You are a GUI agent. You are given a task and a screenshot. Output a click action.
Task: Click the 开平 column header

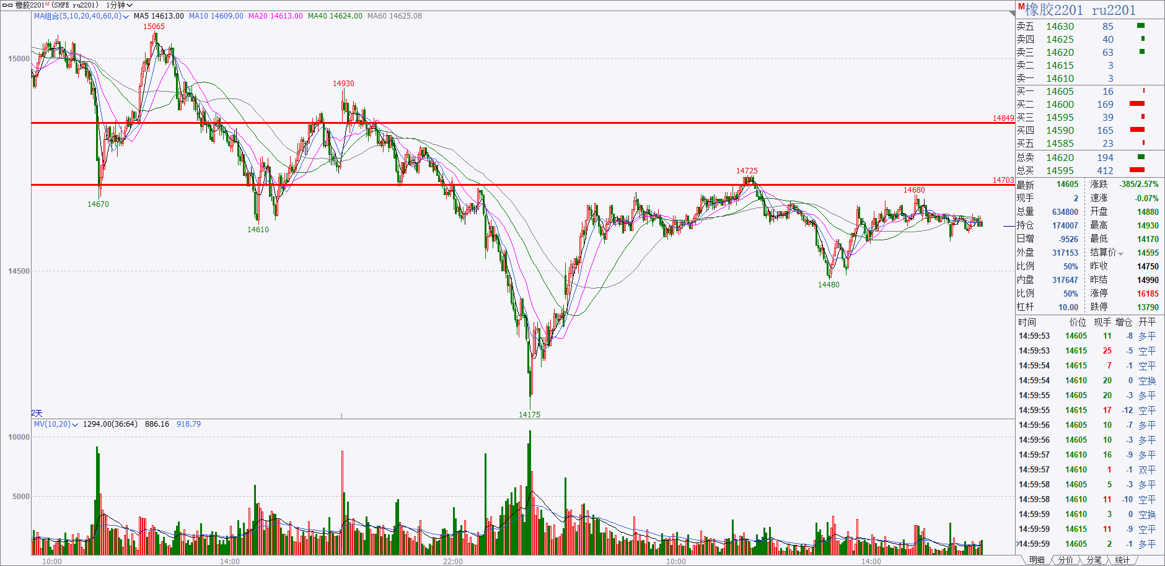(x=1147, y=322)
